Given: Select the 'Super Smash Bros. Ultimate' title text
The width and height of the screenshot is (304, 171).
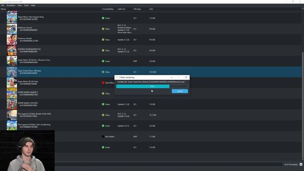Looking at the screenshot, I should 29,71.
